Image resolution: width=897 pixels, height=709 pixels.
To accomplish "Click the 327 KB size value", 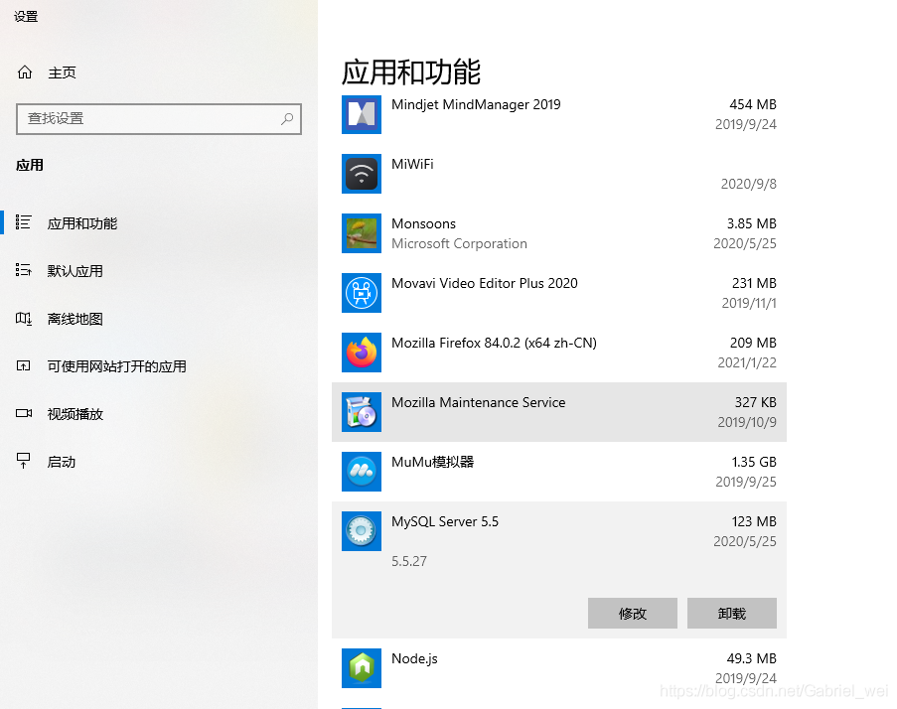I will (x=755, y=402).
